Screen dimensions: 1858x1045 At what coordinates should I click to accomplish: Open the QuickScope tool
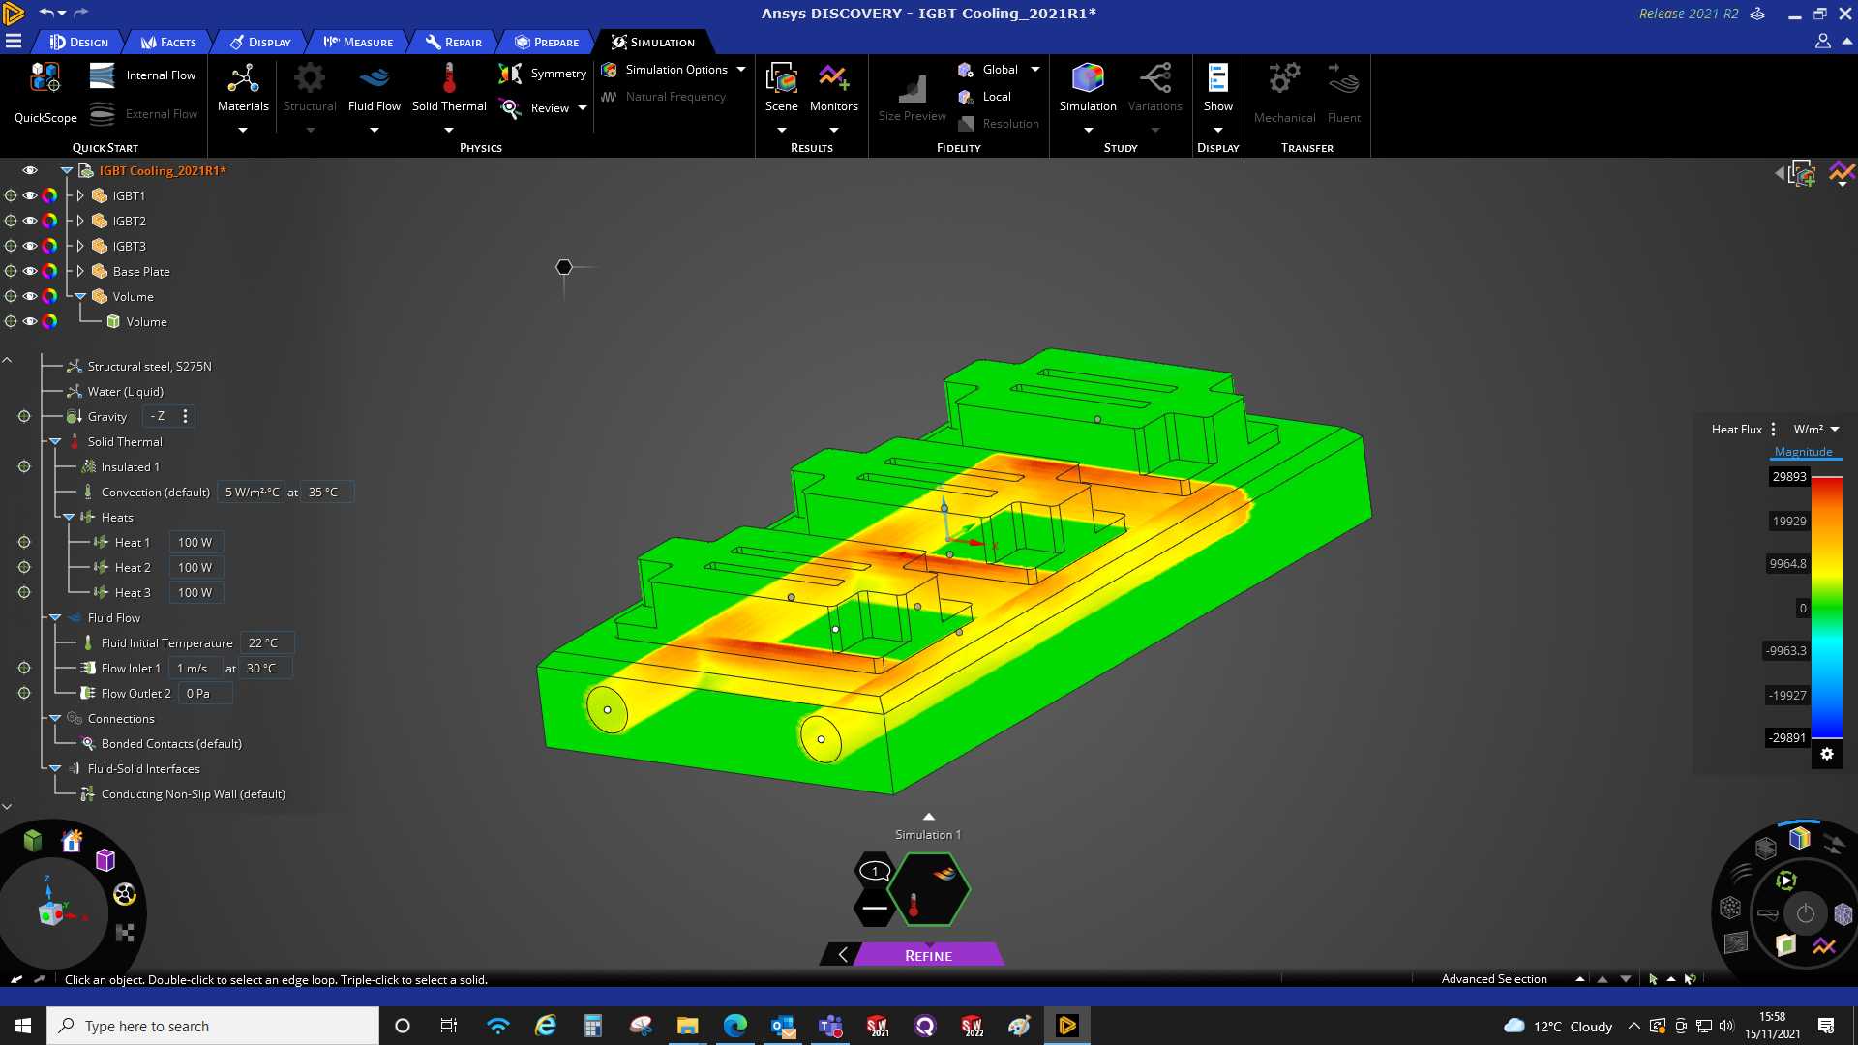pyautogui.click(x=45, y=93)
